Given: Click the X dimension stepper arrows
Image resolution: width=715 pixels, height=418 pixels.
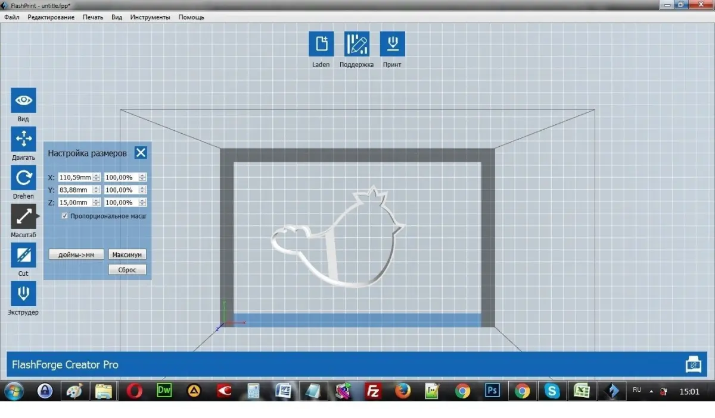Looking at the screenshot, I should tap(97, 177).
